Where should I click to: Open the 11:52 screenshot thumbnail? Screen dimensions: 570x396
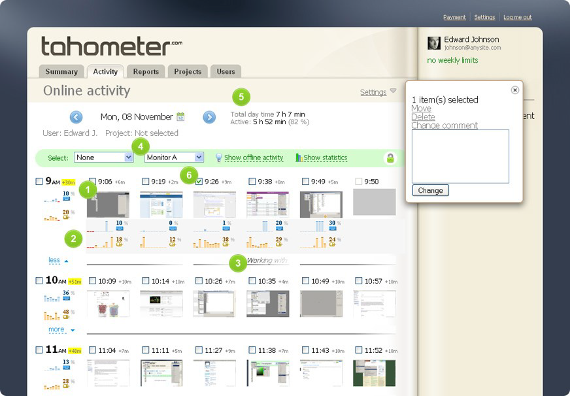pyautogui.click(x=374, y=373)
